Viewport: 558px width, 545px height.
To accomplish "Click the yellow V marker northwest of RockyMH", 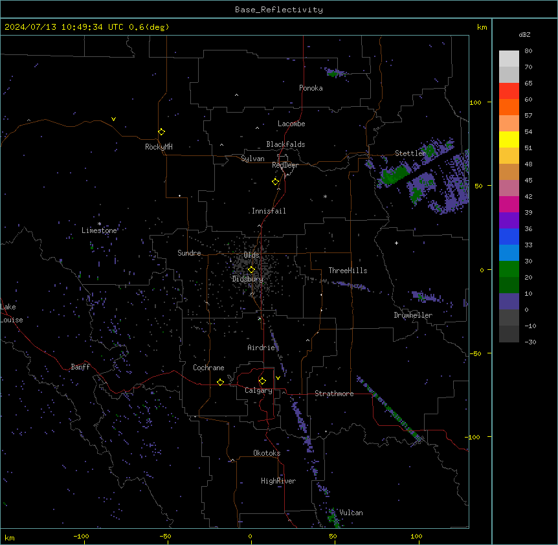I will pyautogui.click(x=113, y=119).
